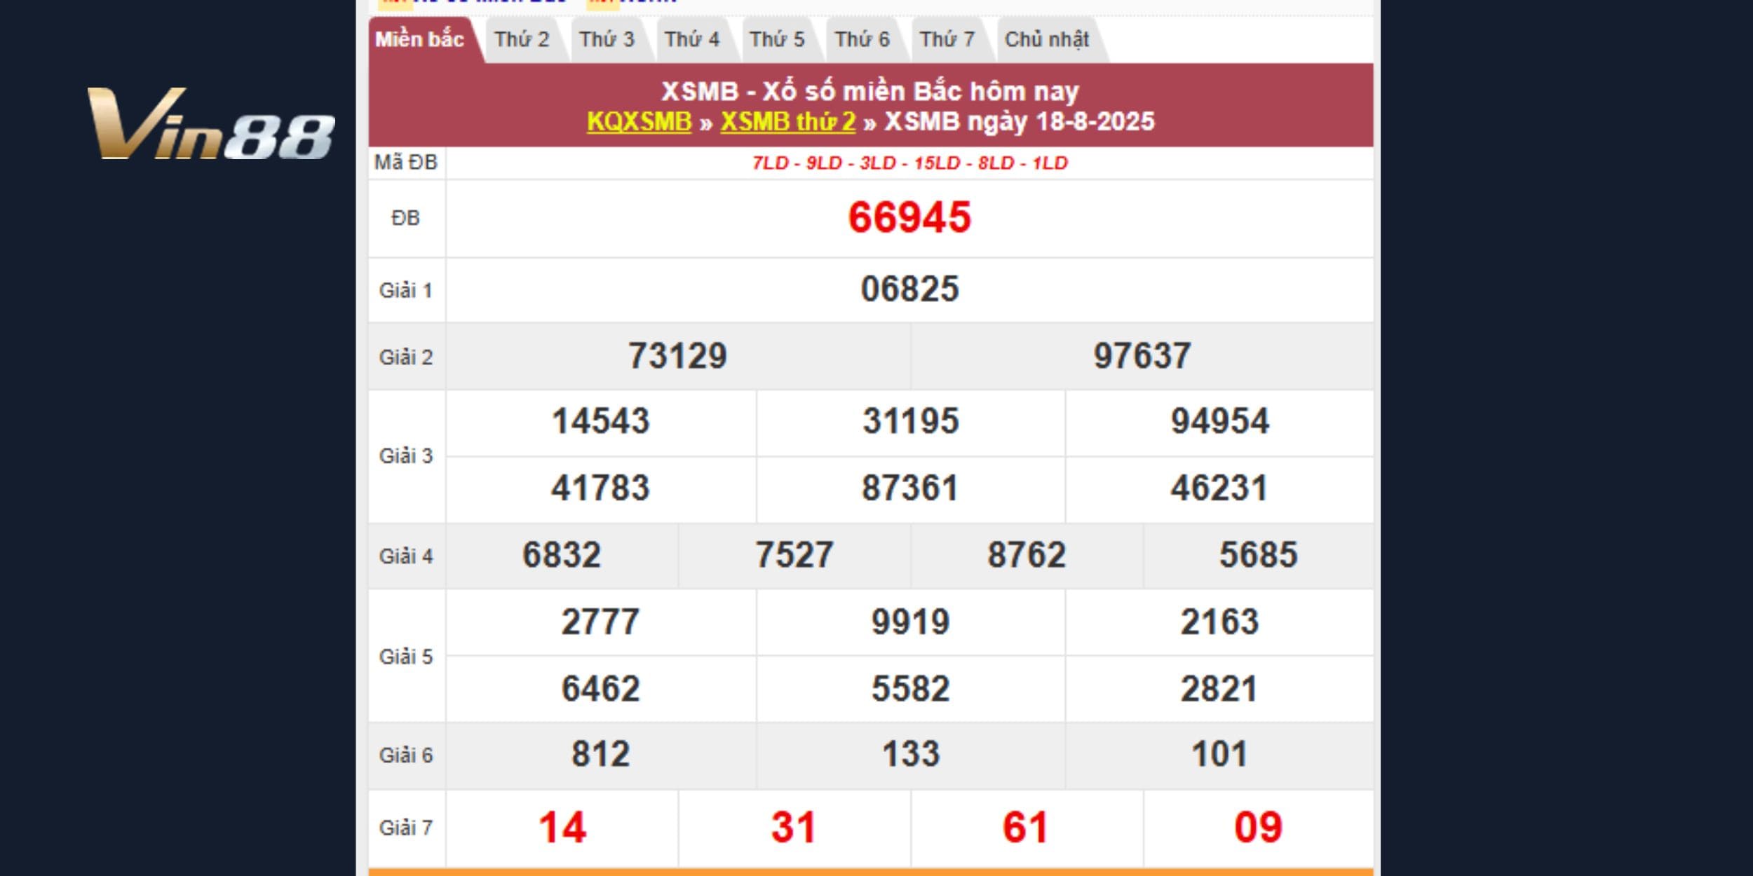Open the Thứ 6 tab
Viewport: 1753px width, 876px height.
pyautogui.click(x=862, y=39)
